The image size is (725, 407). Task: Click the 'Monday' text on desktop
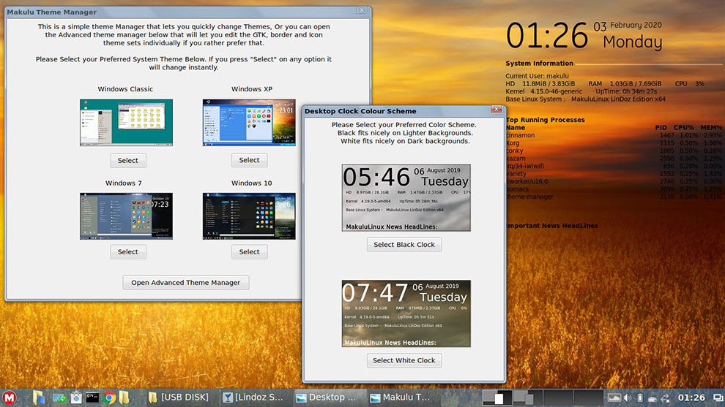click(x=633, y=42)
